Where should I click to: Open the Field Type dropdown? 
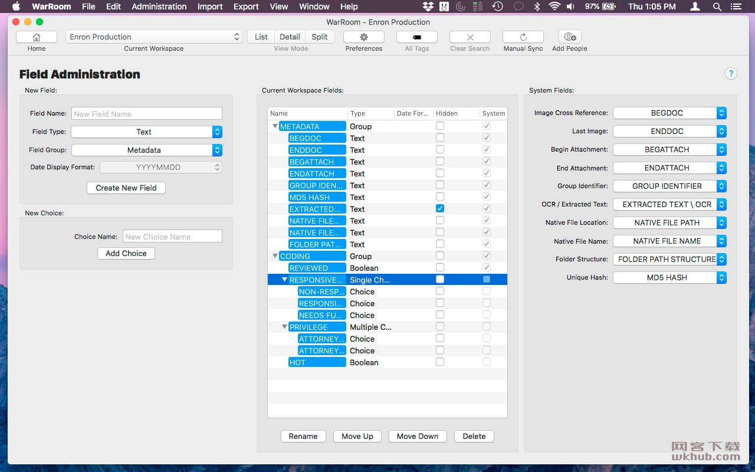coord(146,132)
